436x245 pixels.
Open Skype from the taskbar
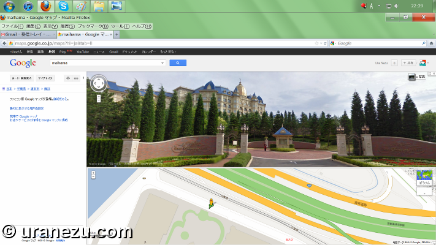click(x=63, y=6)
